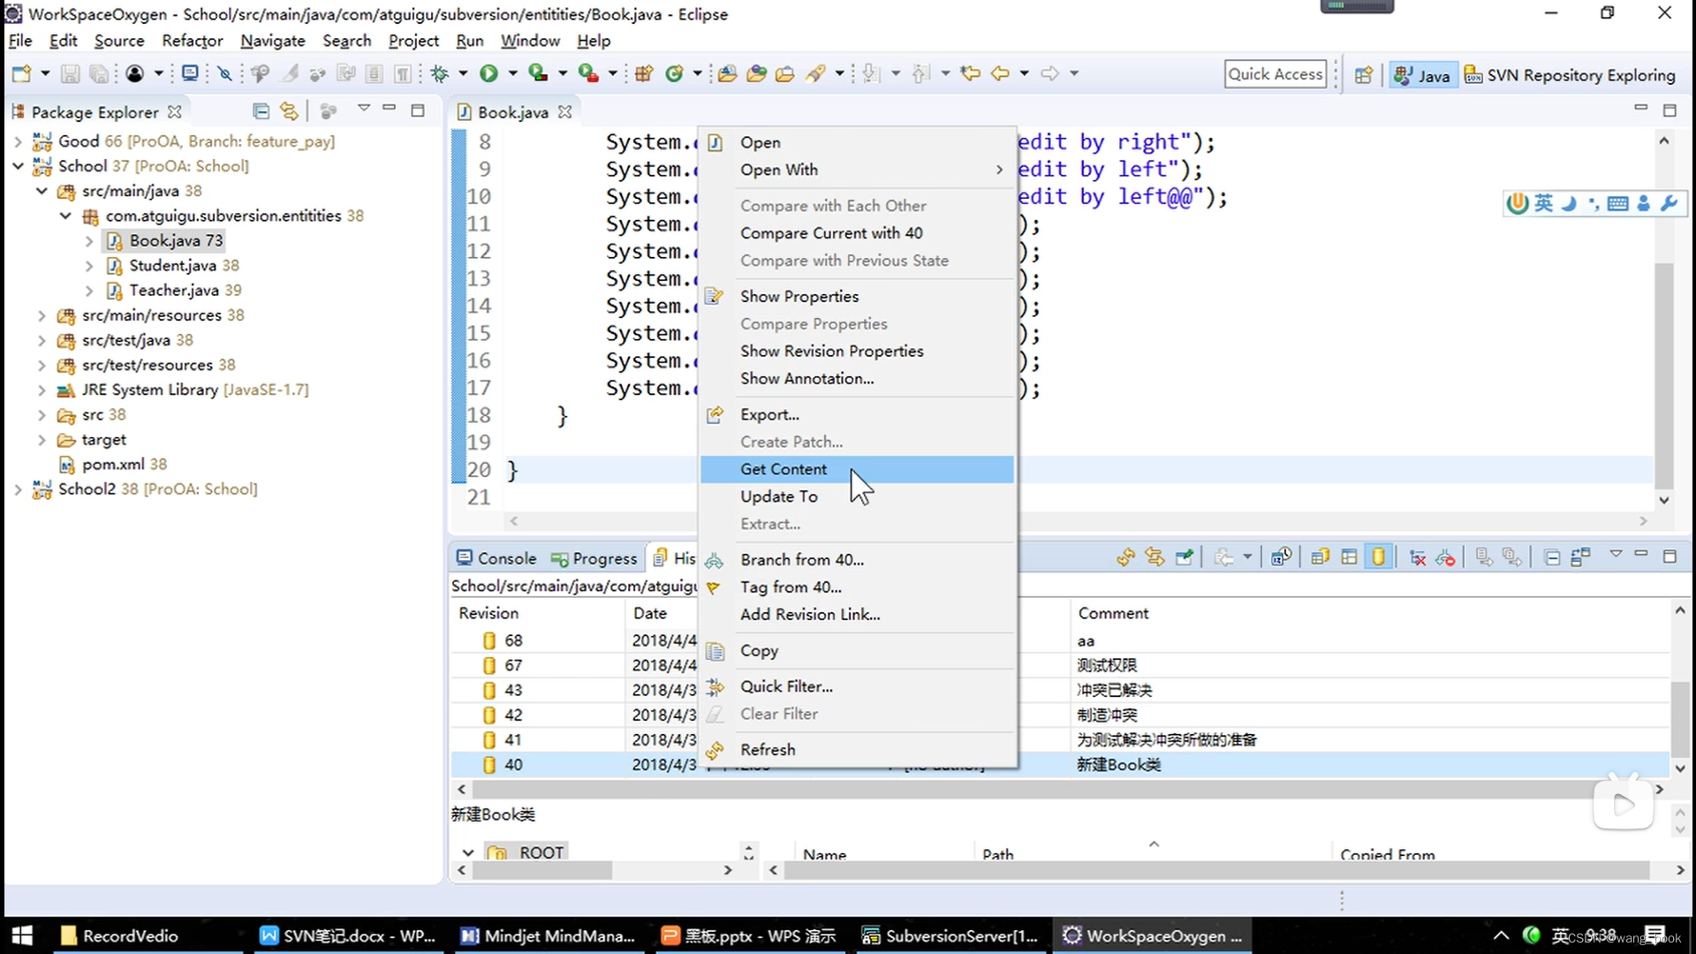Click Collapse All in Package Explorer

click(x=261, y=111)
